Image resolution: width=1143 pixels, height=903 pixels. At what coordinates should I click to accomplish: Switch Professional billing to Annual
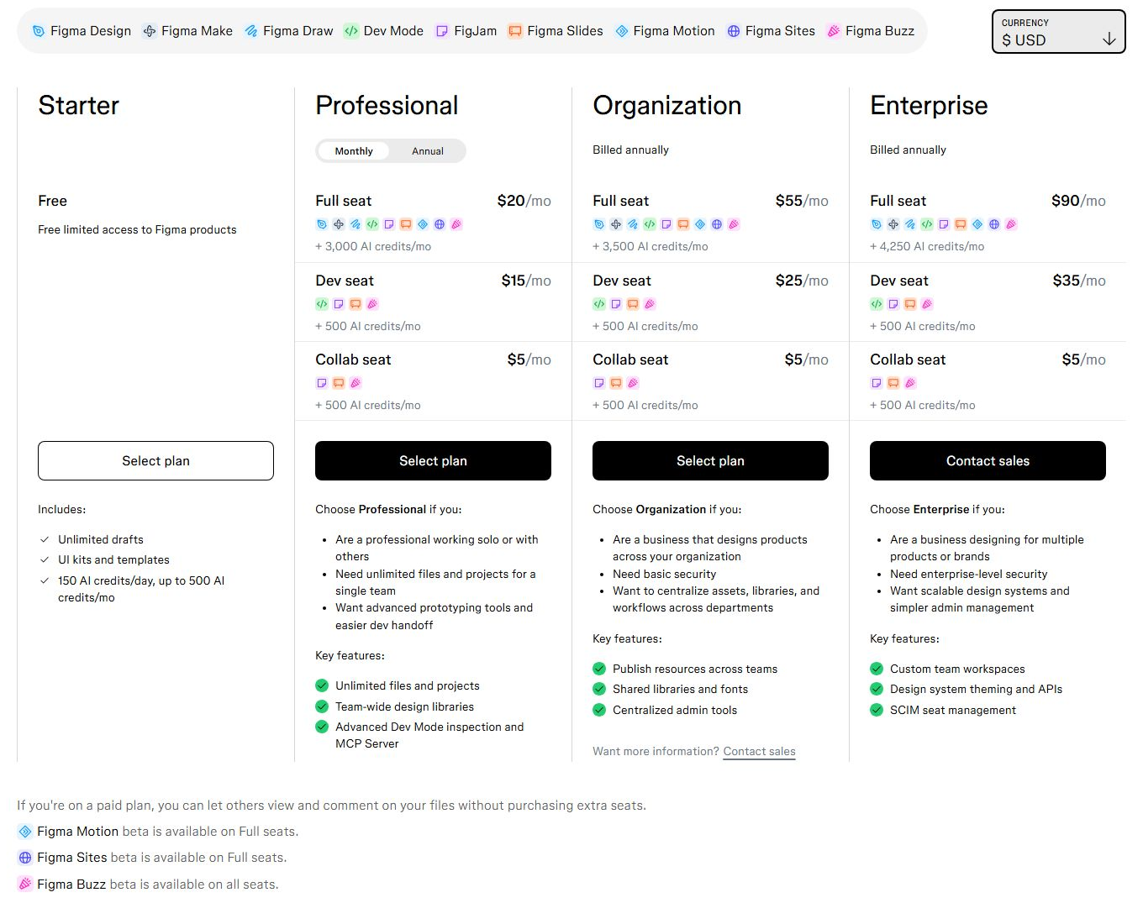point(428,151)
